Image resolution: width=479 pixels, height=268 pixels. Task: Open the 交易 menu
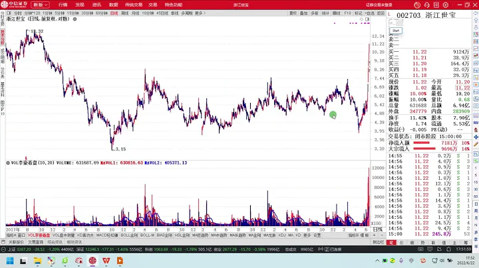point(153,5)
